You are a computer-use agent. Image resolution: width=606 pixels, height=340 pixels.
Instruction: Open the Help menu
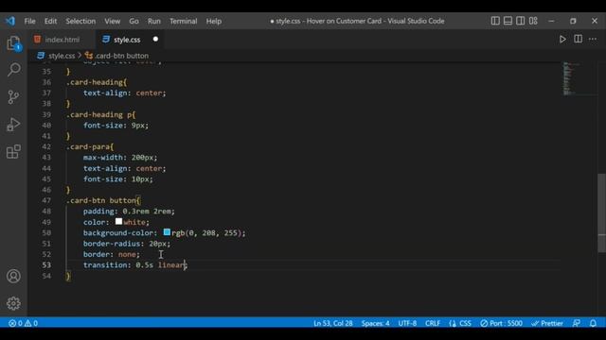coord(213,21)
